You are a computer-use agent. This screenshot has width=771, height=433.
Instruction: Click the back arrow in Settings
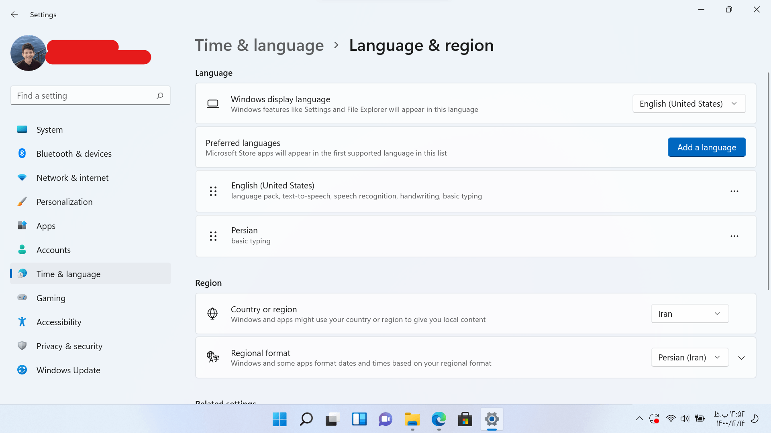click(14, 14)
